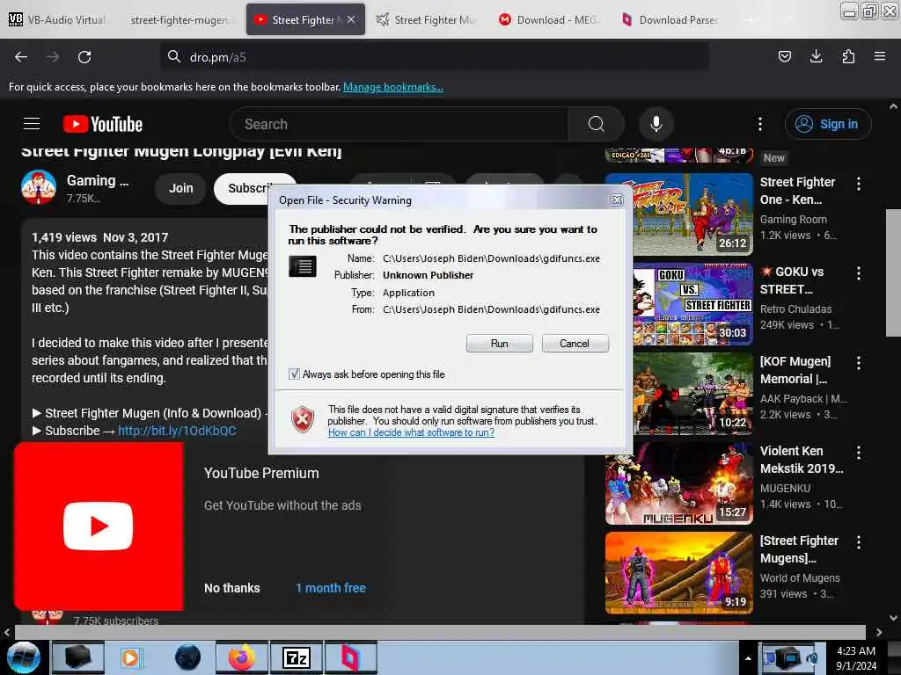Click the YouTube search magnifier button
This screenshot has height=675, width=901.
[x=596, y=124]
